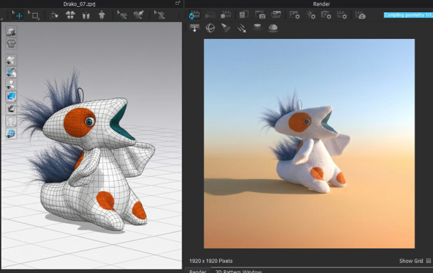Open Camera Properties gear icon
Viewport: 433px width, 273px height.
tap(326, 15)
